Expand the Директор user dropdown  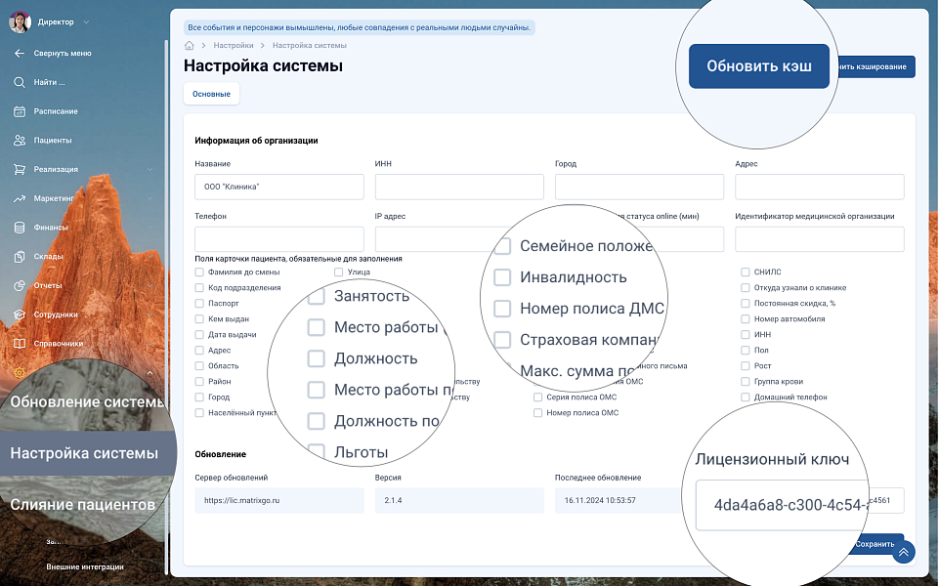[86, 21]
